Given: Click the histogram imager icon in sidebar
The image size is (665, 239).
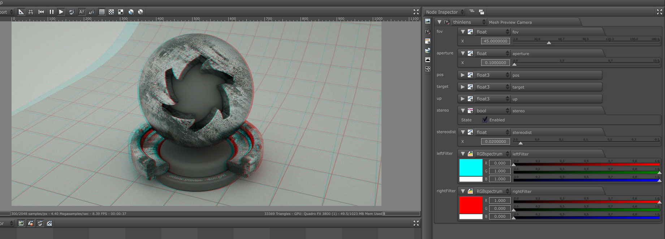Looking at the screenshot, I should click(x=428, y=60).
